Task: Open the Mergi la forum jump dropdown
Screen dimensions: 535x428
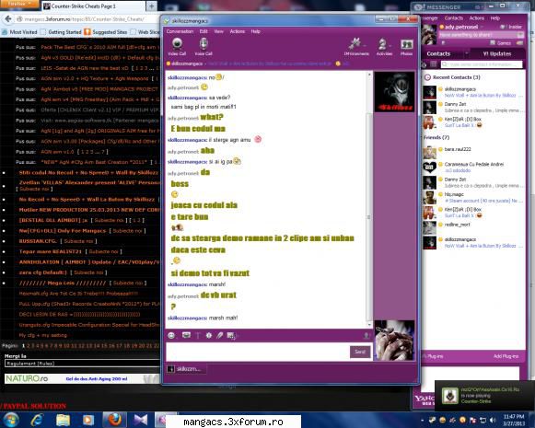Action: (x=82, y=364)
